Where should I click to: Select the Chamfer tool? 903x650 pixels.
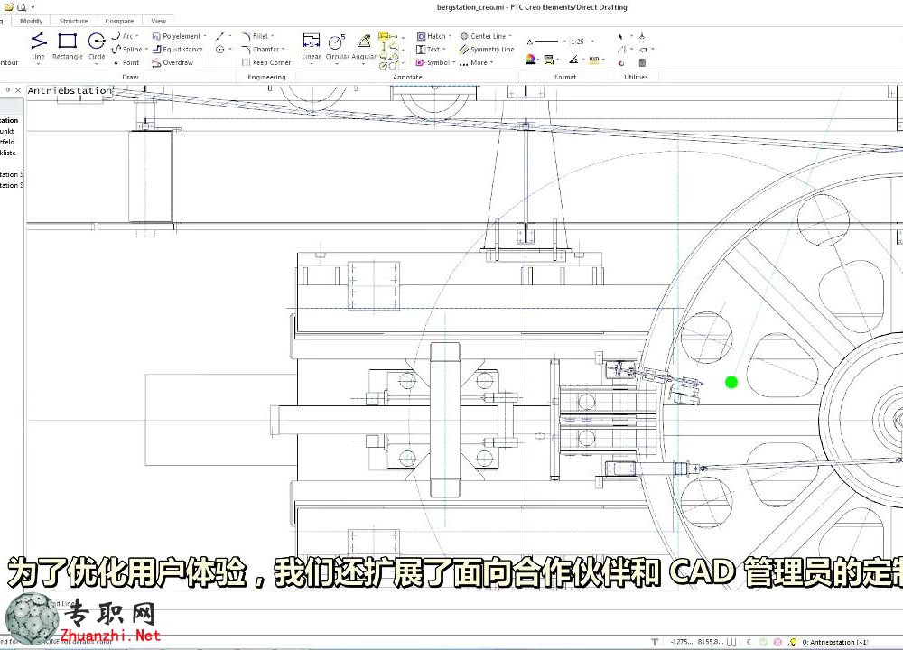260,49
